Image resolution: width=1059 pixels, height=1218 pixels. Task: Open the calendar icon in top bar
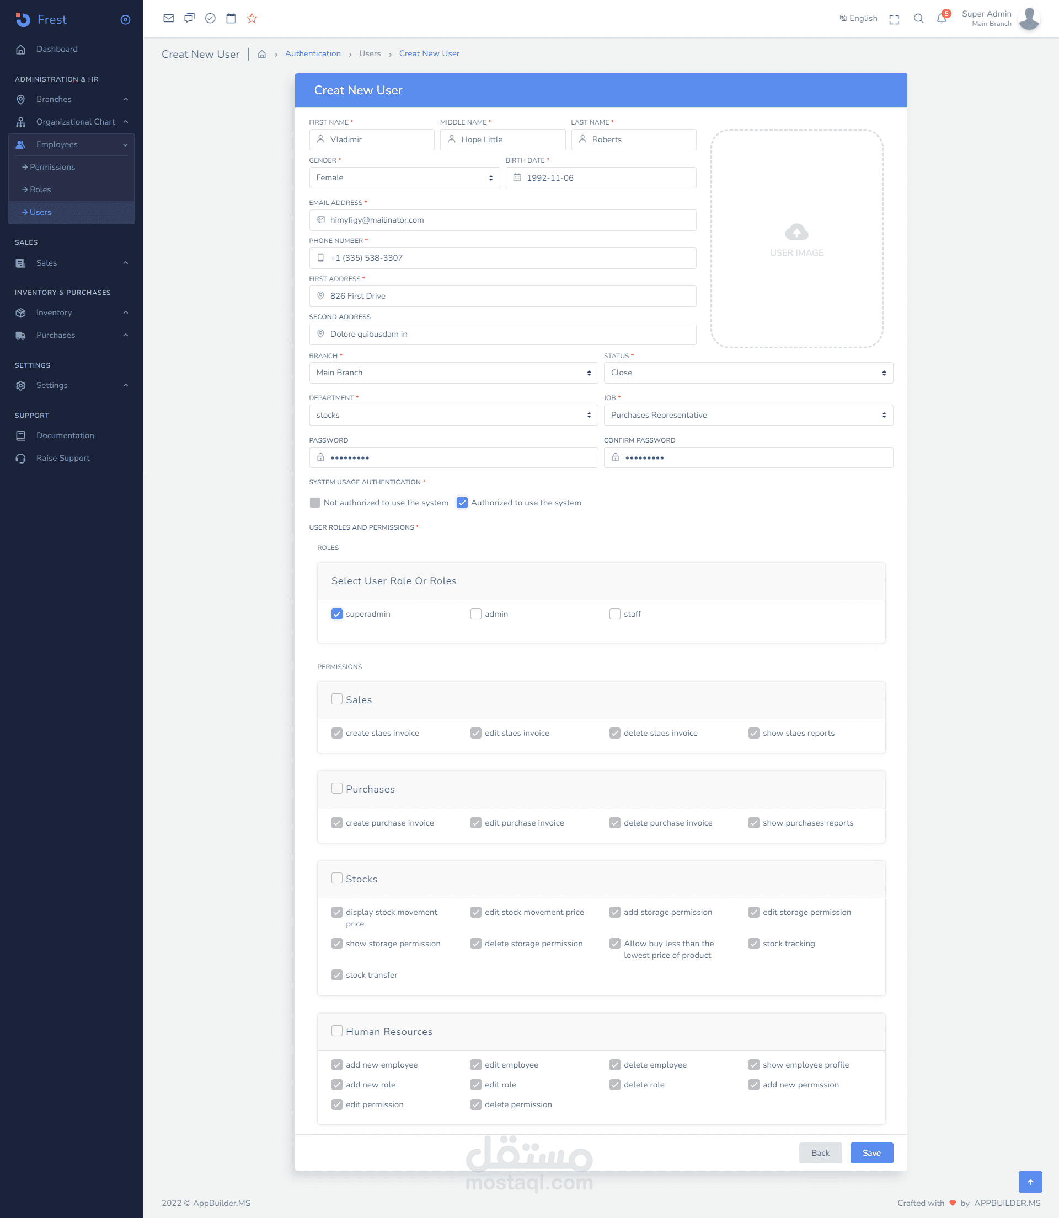pyautogui.click(x=231, y=18)
